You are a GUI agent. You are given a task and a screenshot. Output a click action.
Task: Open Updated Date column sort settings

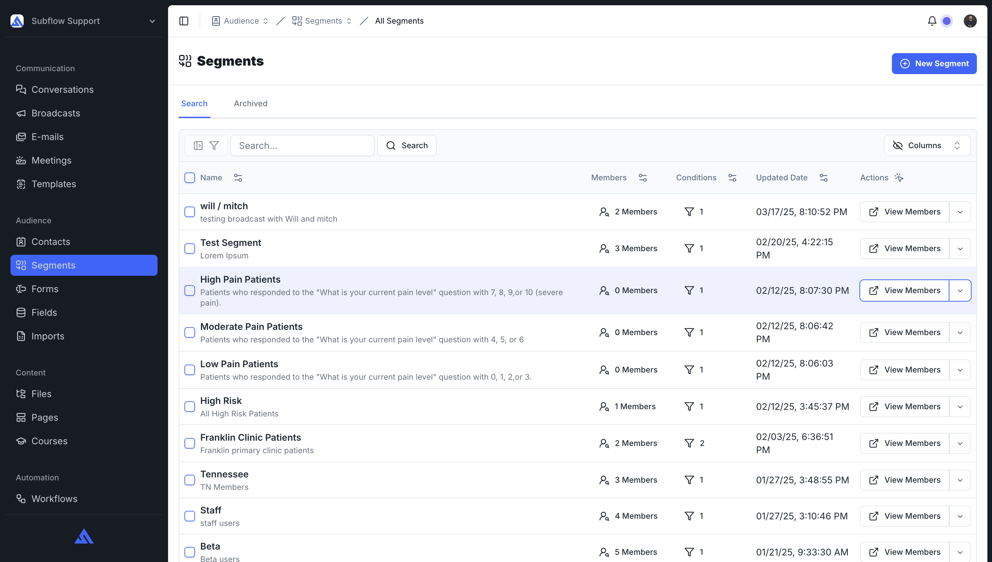824,178
